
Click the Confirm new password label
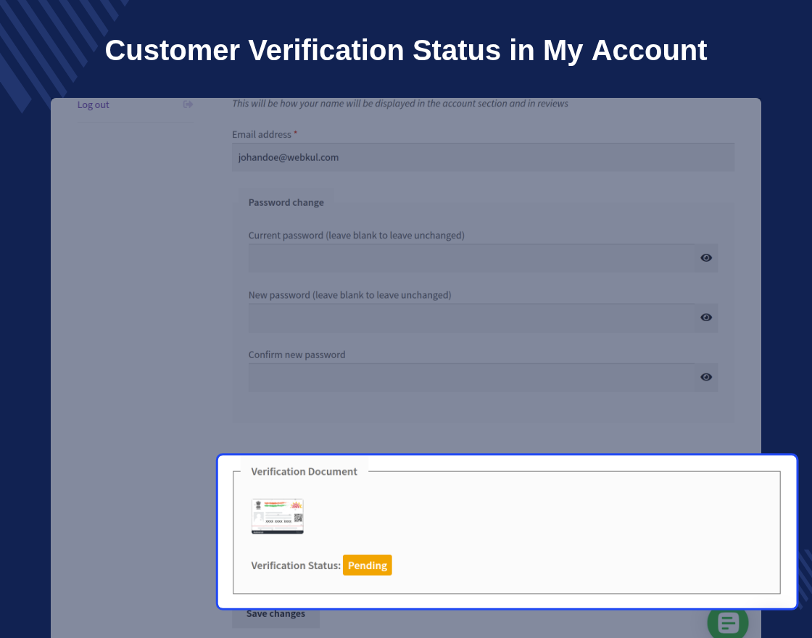297,355
